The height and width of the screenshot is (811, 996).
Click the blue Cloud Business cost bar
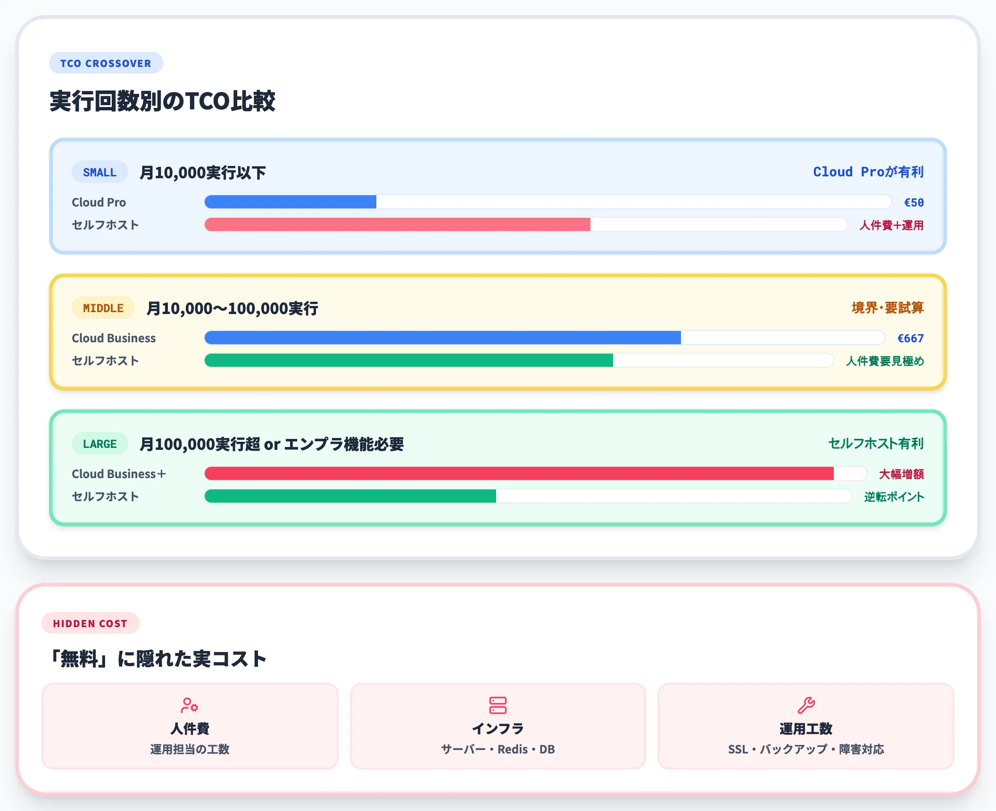(x=443, y=338)
